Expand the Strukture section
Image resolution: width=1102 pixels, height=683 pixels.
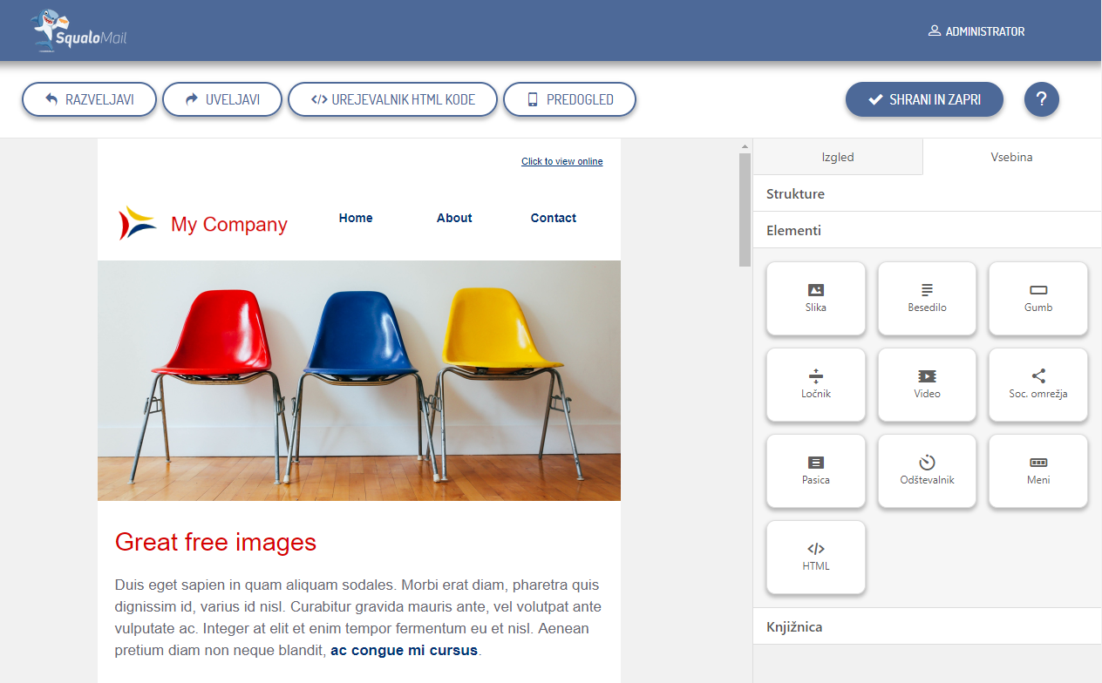coord(927,193)
